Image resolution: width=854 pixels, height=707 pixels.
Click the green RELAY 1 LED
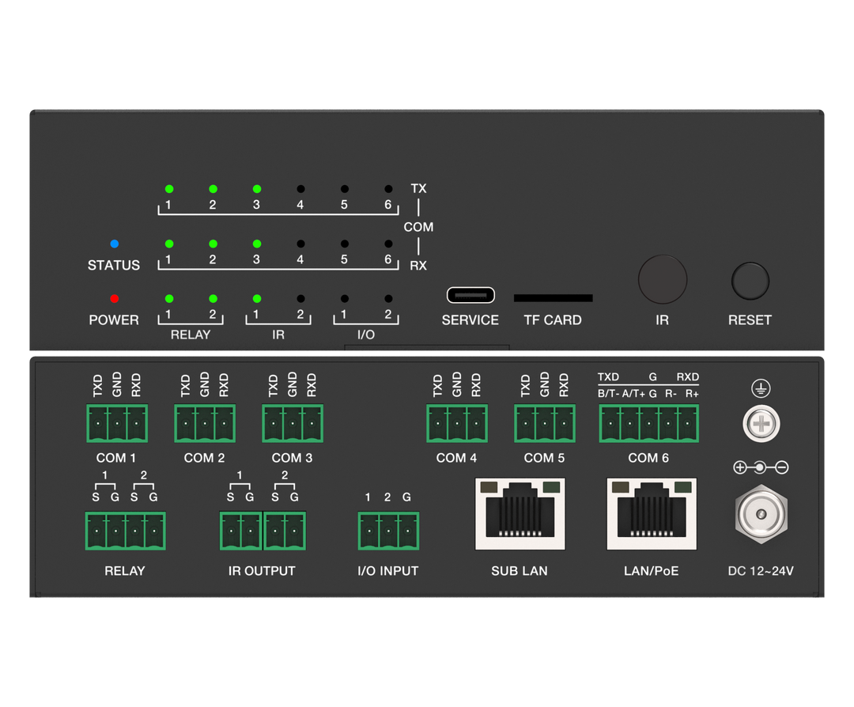point(169,298)
